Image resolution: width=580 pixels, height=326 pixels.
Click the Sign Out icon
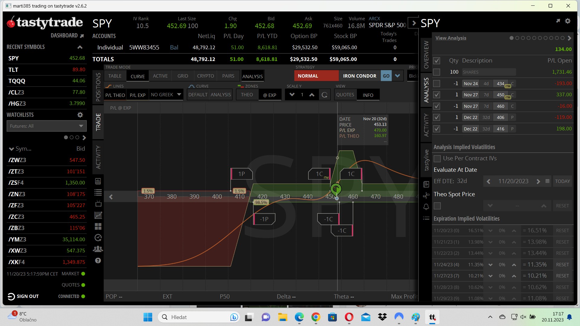(x=11, y=296)
